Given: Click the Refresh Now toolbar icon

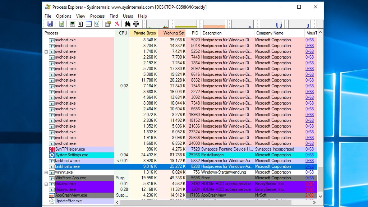Looking at the screenshot, I should pyautogui.click(x=61, y=24).
